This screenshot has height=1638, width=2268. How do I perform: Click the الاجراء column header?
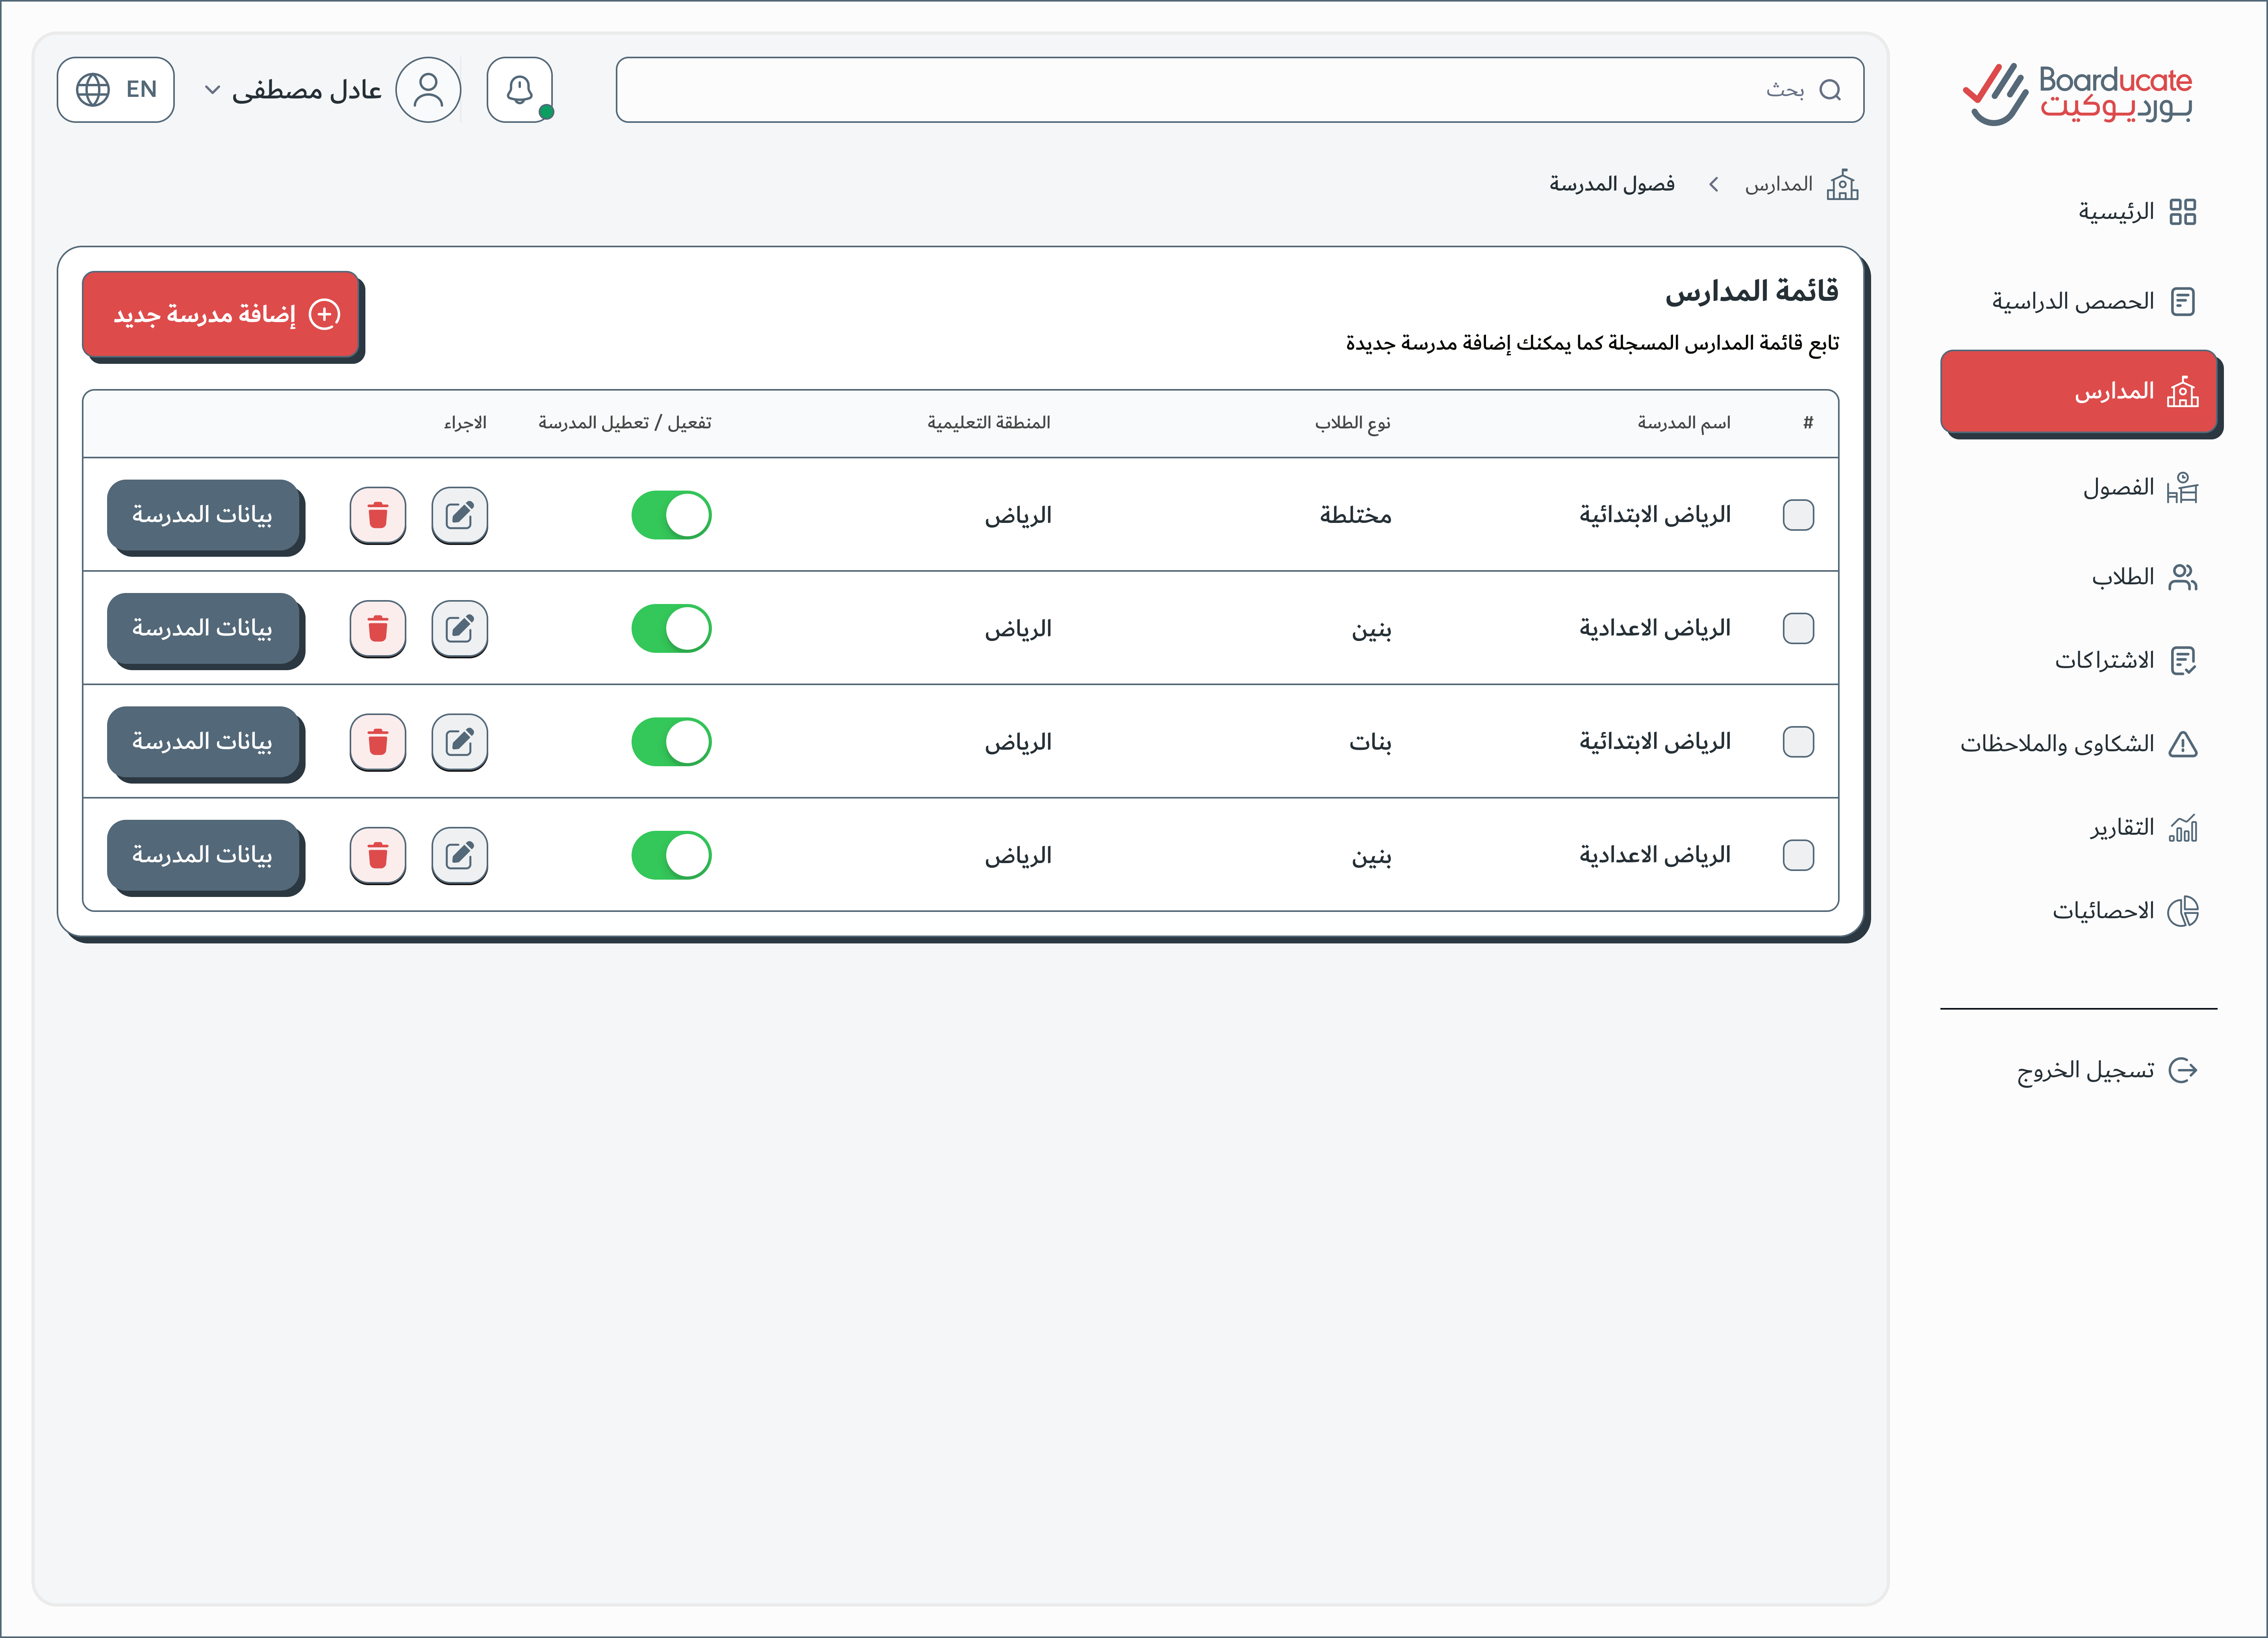(465, 423)
